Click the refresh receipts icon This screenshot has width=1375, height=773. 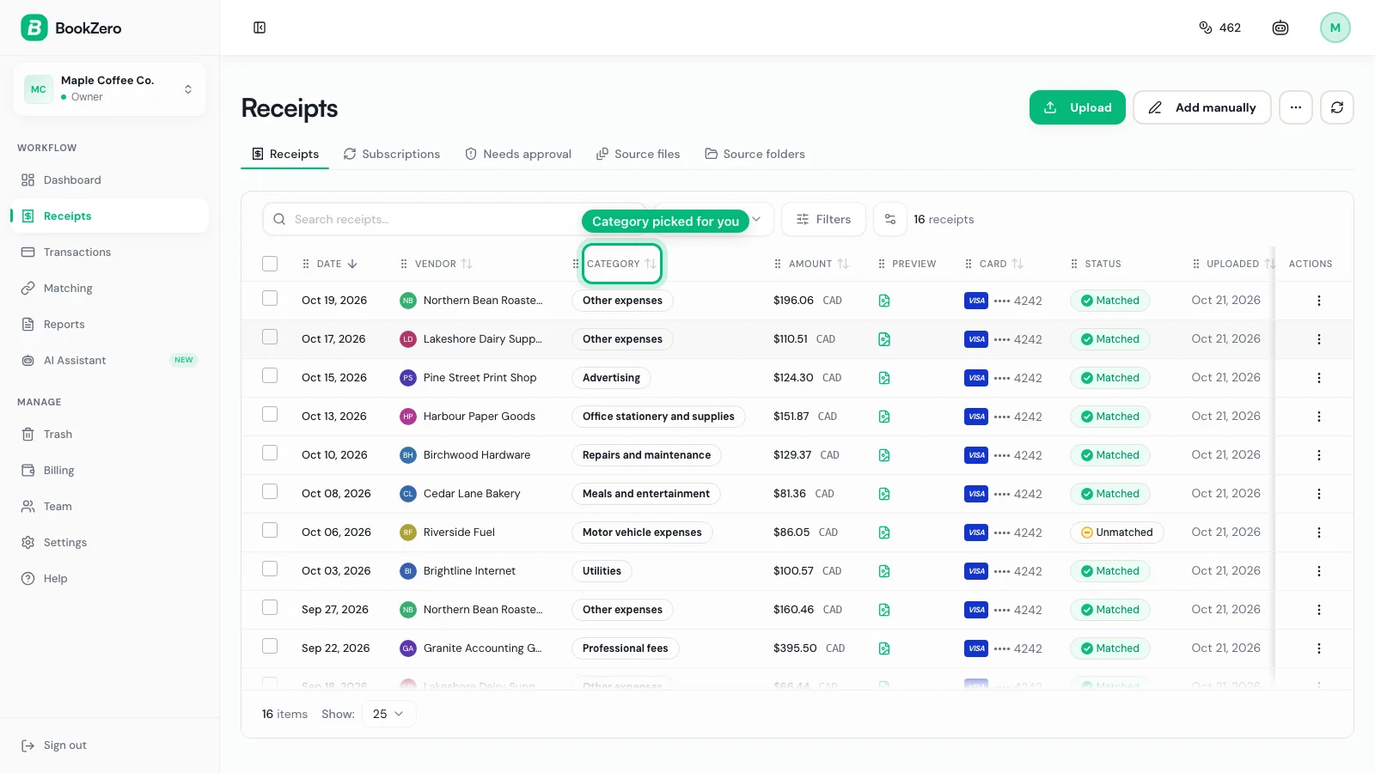pos(1337,107)
